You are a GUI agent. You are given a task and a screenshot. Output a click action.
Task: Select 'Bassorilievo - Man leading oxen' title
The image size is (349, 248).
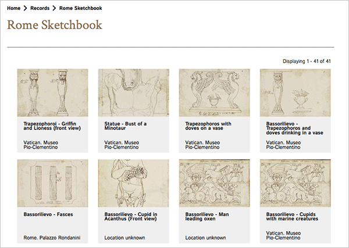tap(207, 217)
